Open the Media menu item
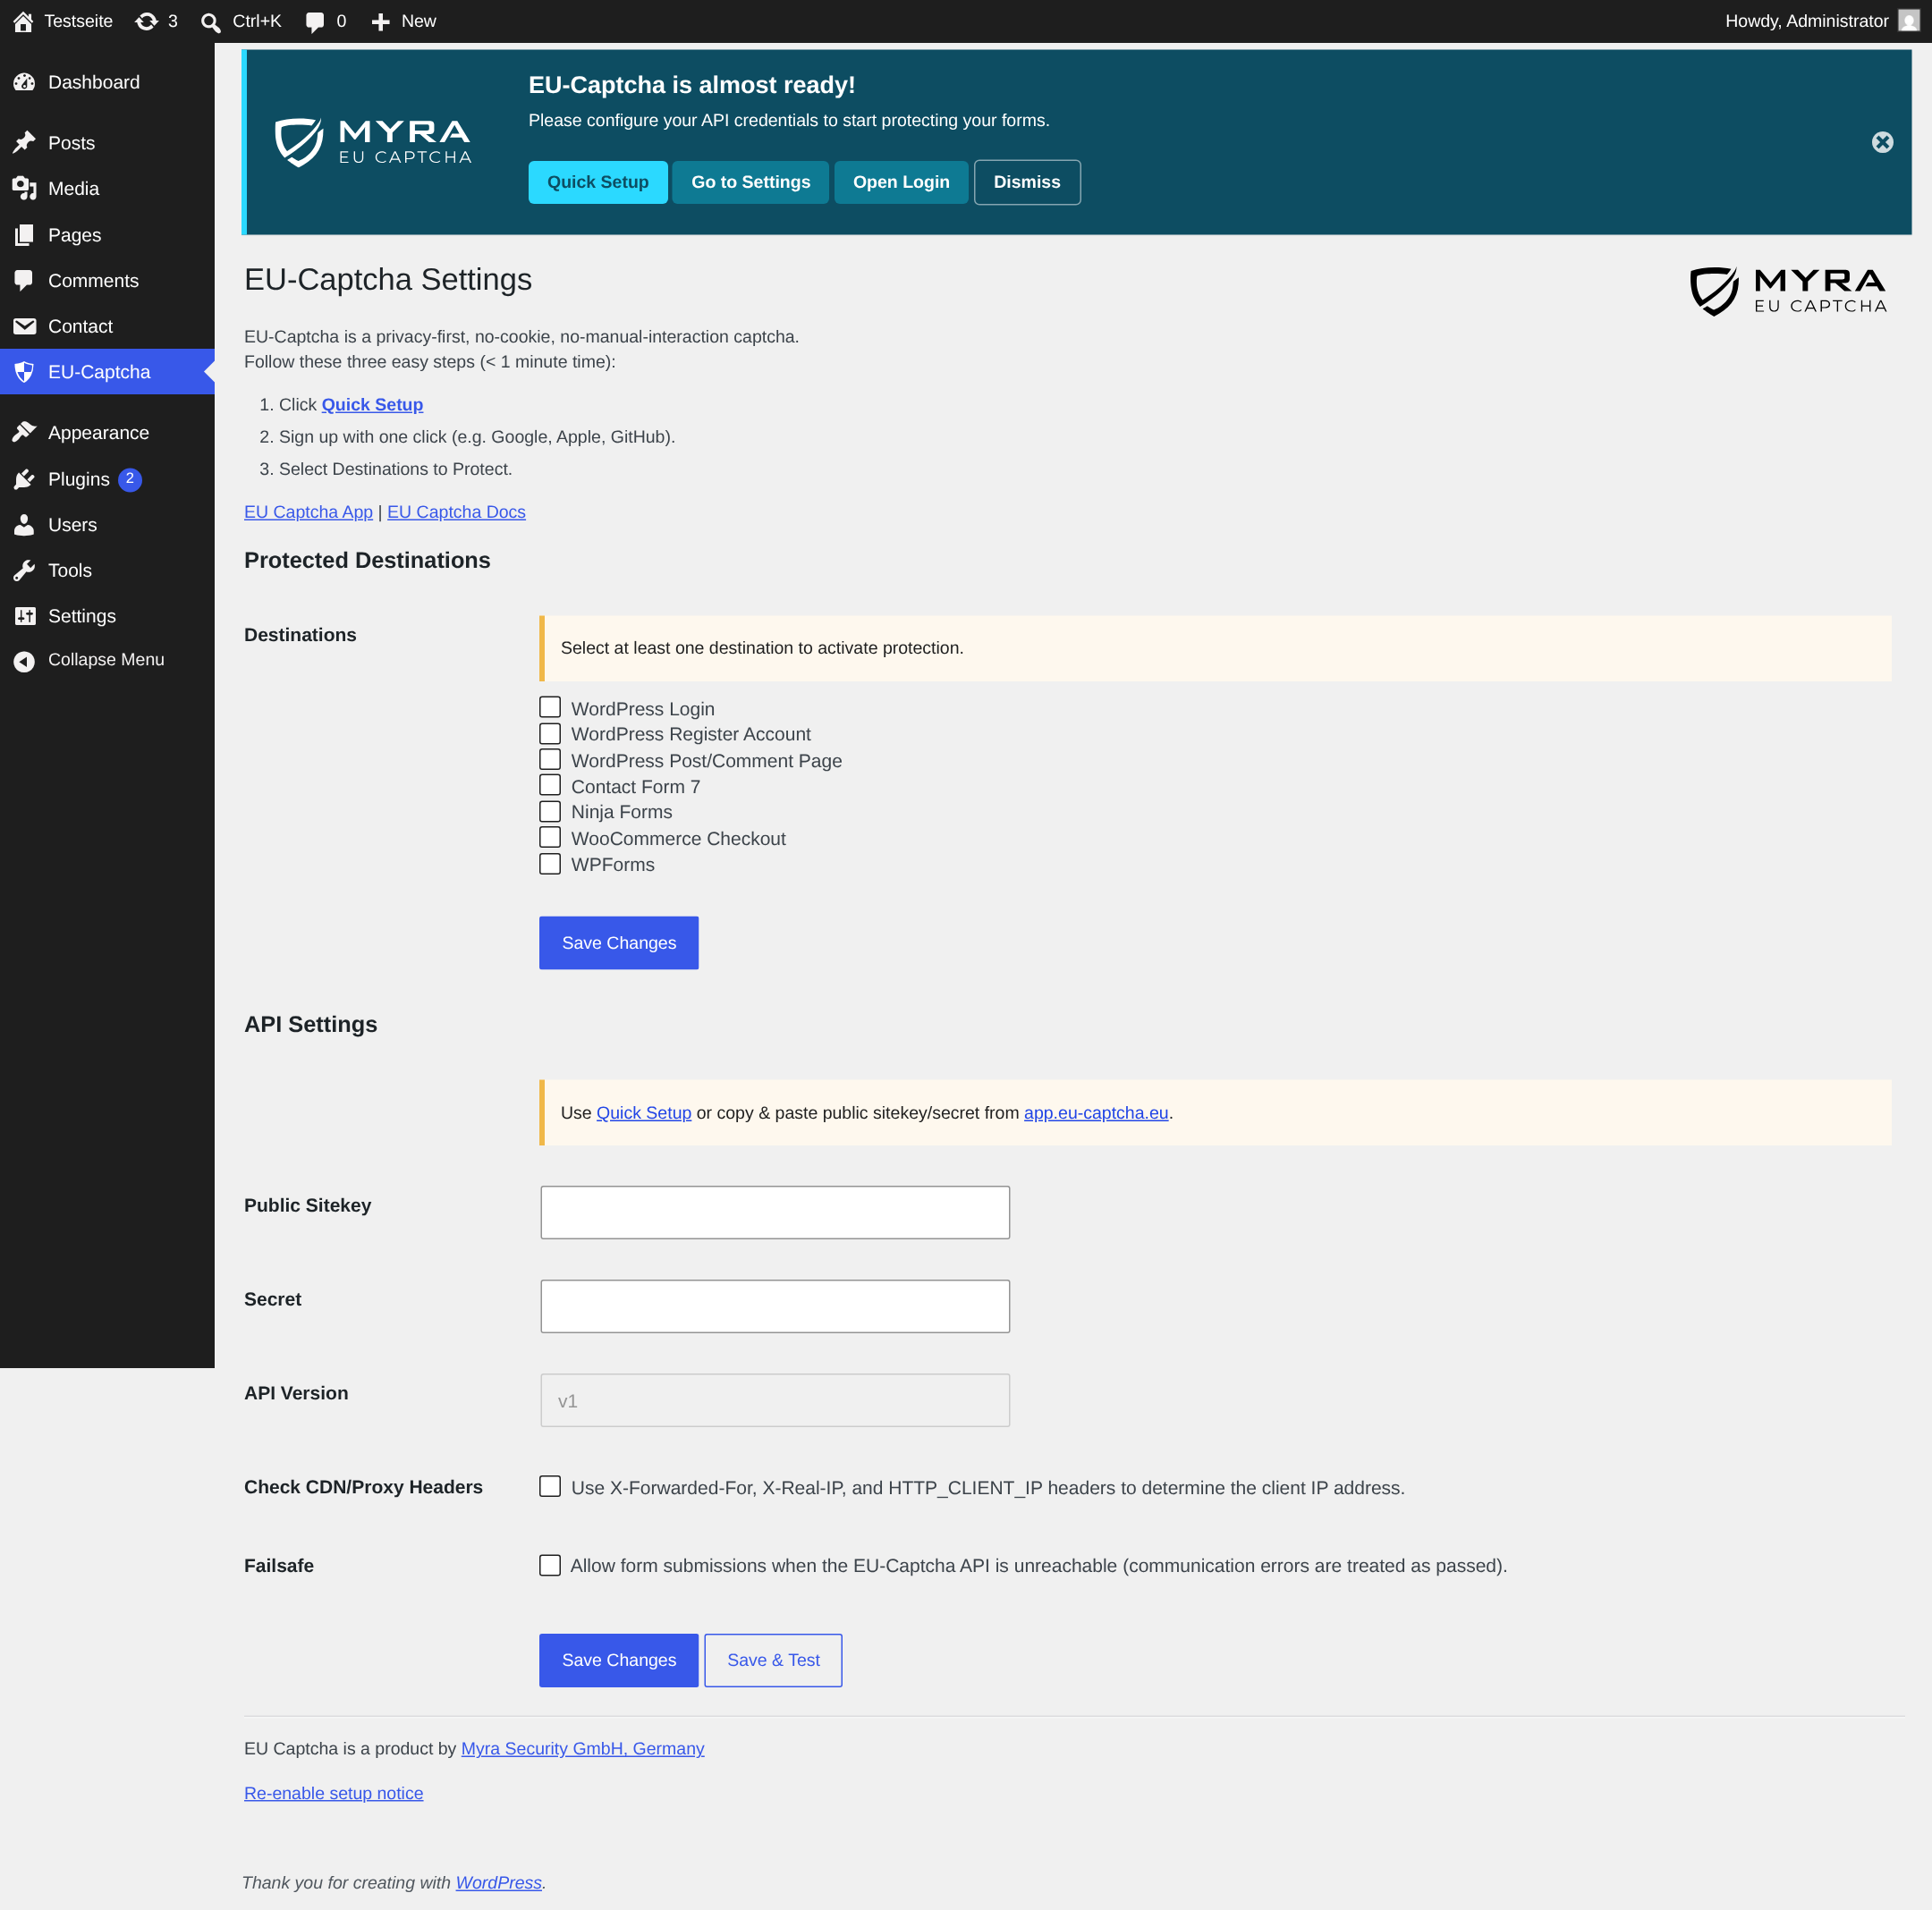The width and height of the screenshot is (1932, 1910). pyautogui.click(x=107, y=189)
